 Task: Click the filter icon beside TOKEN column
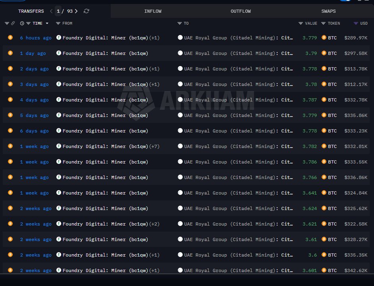[323, 23]
